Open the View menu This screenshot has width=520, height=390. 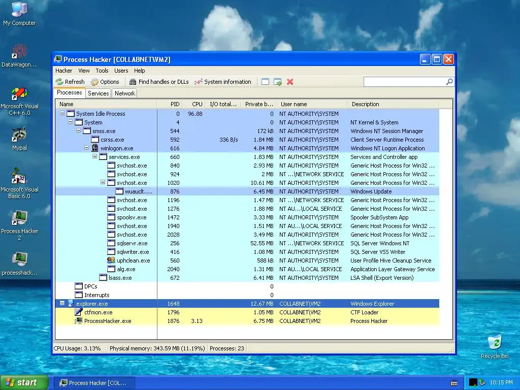pos(84,71)
